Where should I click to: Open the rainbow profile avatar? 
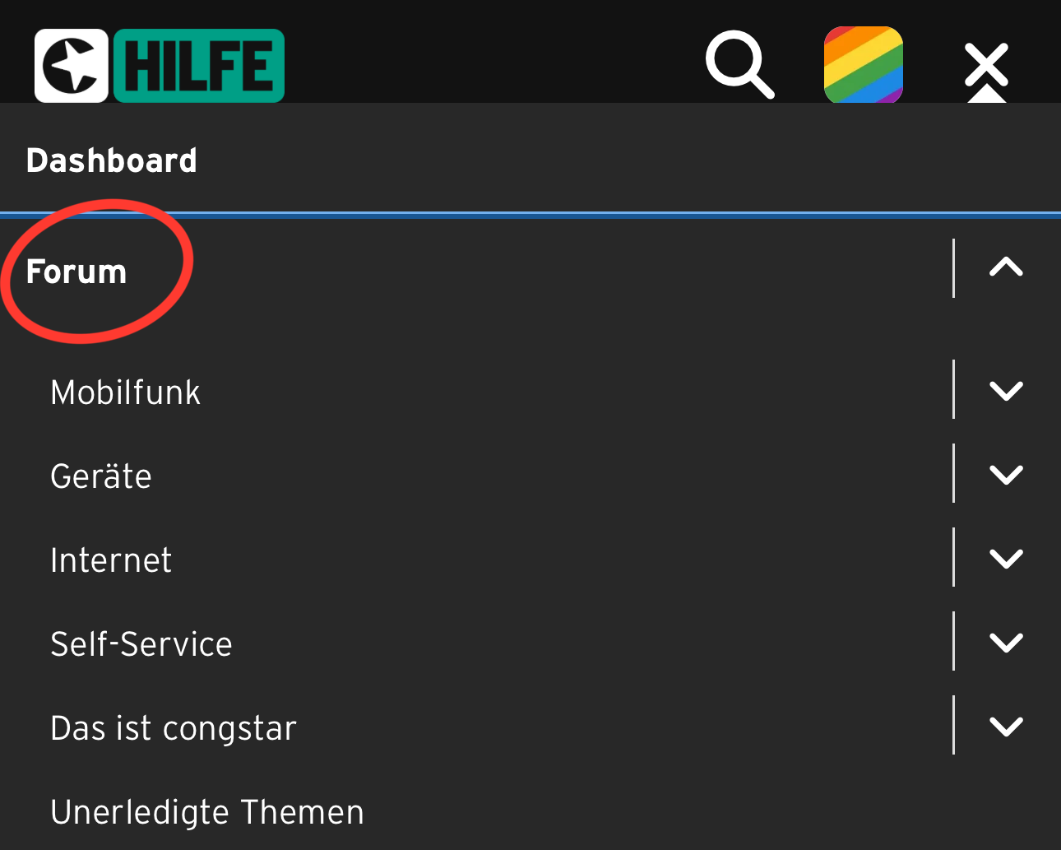863,64
